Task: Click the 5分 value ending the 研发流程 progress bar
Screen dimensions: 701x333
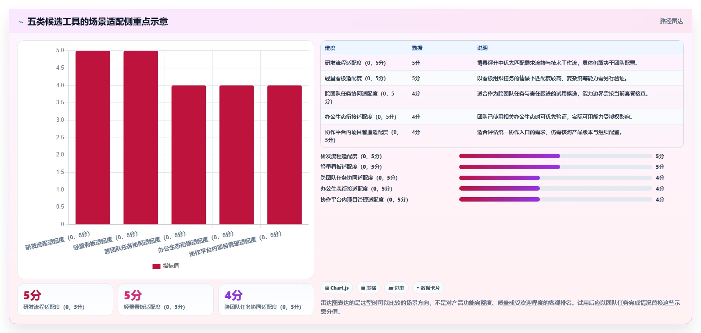Action: 660,156
